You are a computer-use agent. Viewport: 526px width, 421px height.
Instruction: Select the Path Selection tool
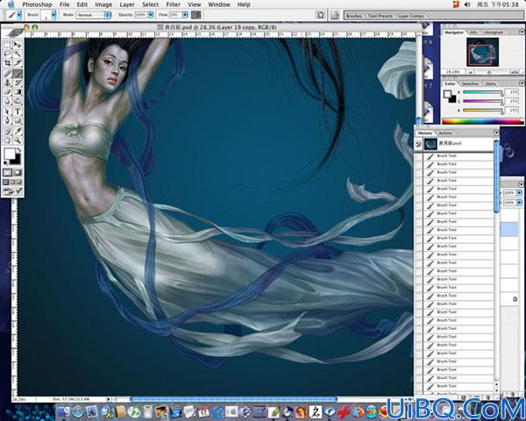(x=7, y=111)
